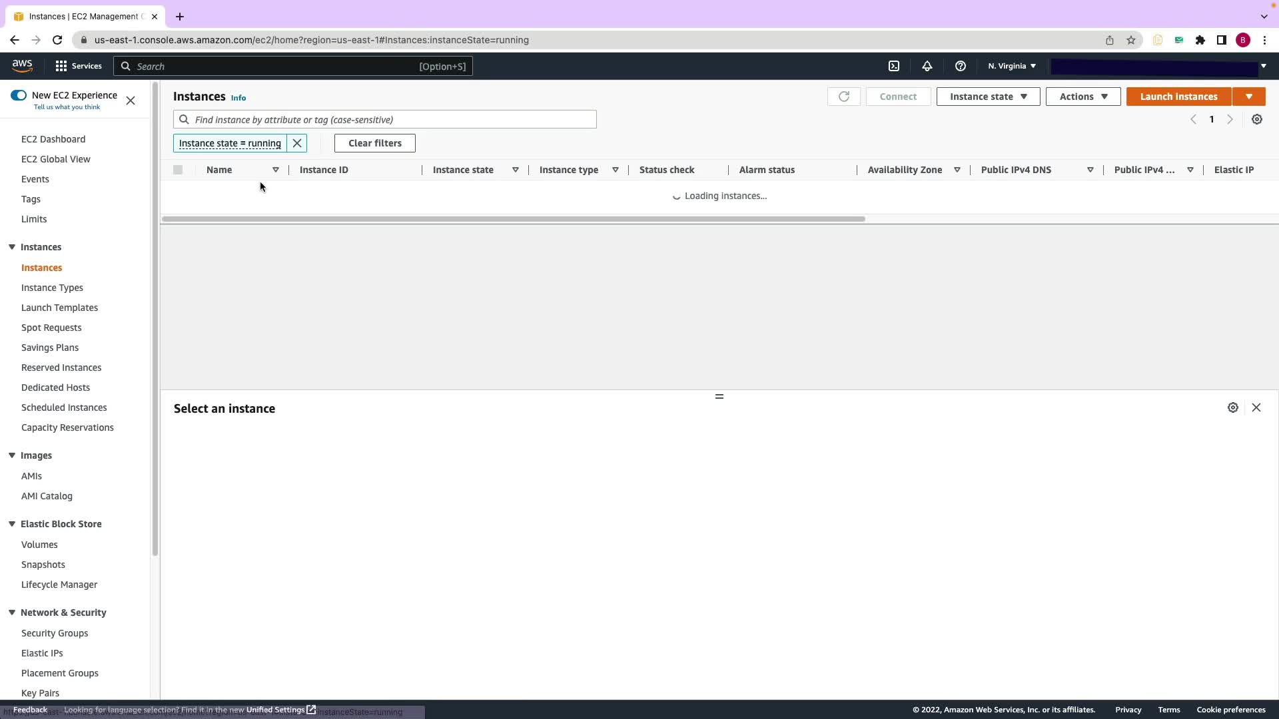Open the notifications bell icon
The image size is (1279, 719).
927,66
